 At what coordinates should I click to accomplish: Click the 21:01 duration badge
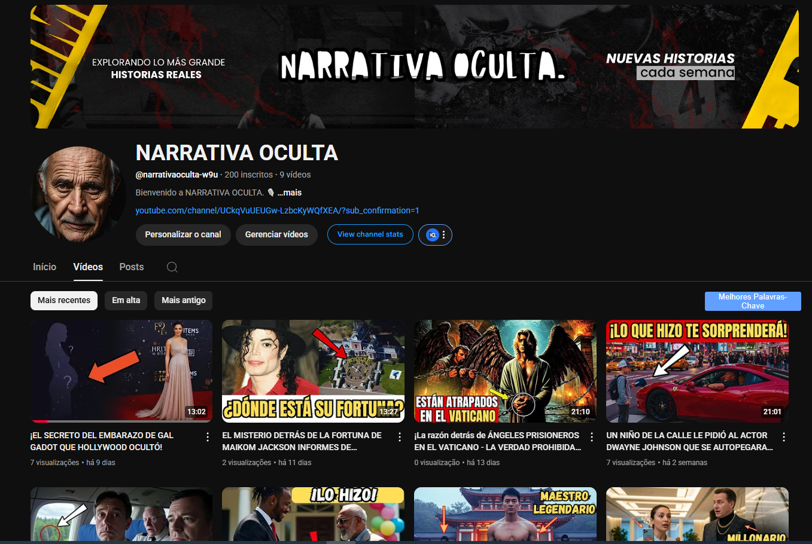773,412
